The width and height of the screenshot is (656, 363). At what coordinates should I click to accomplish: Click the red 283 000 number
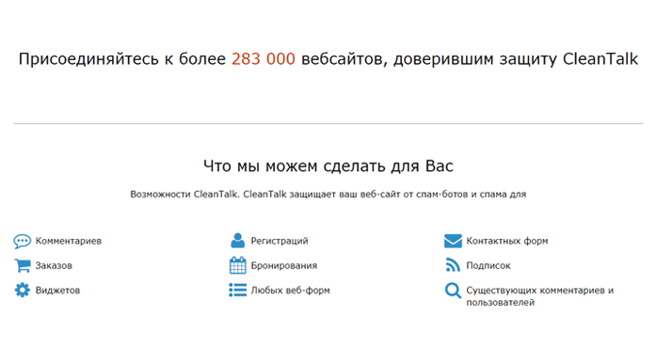[264, 59]
